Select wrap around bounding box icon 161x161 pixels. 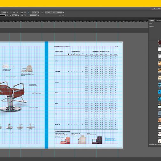click(x=25, y=12)
